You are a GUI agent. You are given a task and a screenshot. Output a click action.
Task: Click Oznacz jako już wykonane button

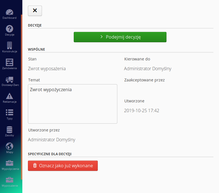click(x=63, y=166)
